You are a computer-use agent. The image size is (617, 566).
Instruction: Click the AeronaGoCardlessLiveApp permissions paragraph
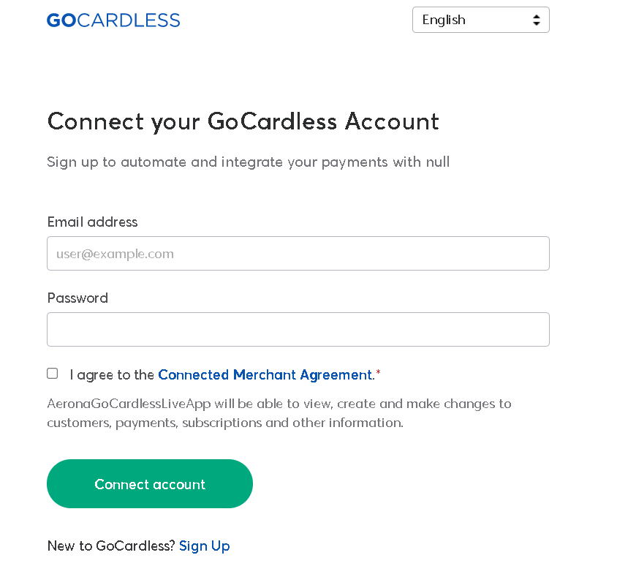pyautogui.click(x=279, y=413)
